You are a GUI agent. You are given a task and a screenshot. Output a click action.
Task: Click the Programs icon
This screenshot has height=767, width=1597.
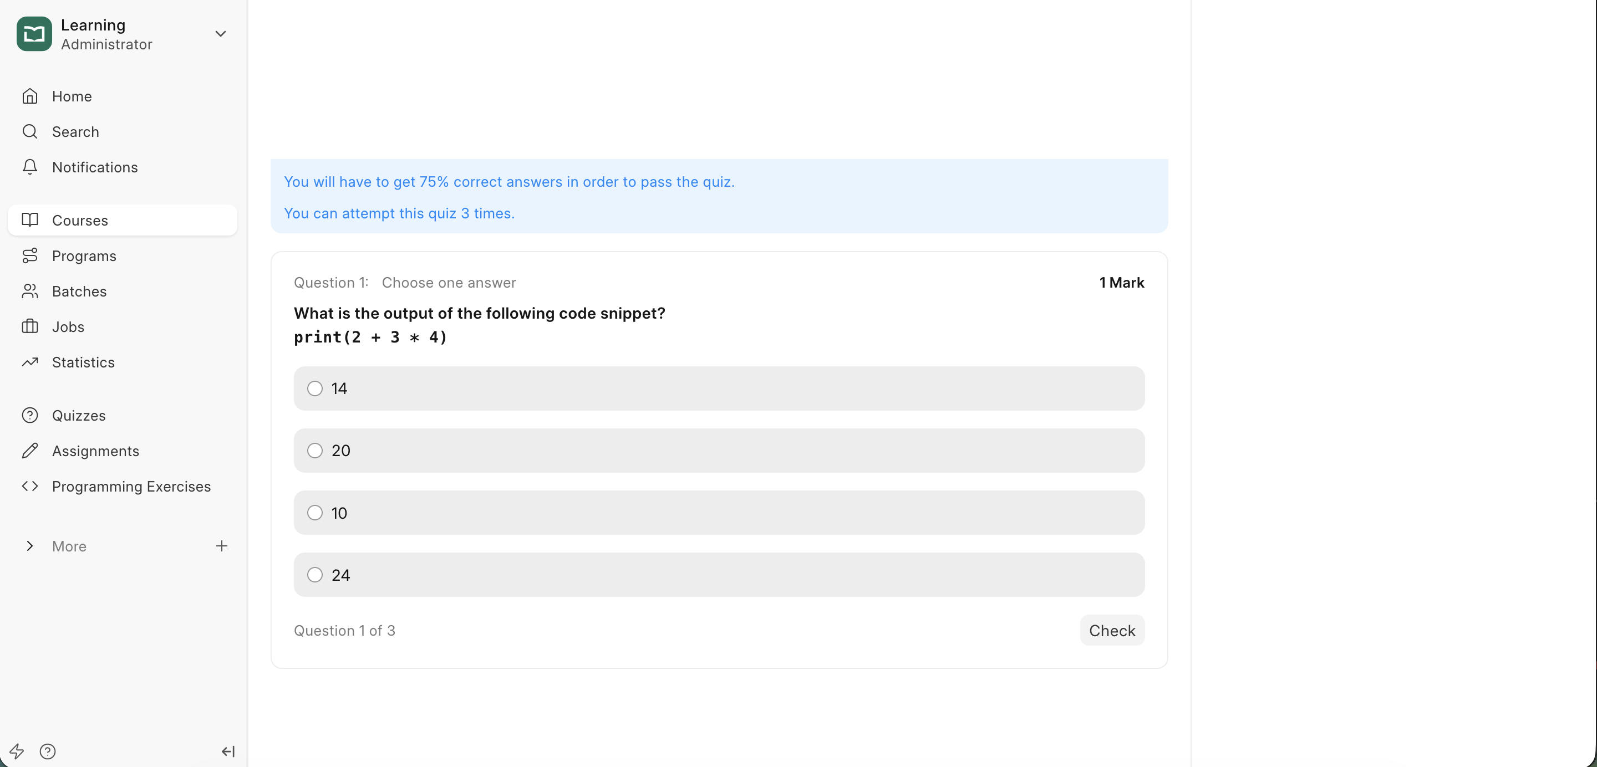click(30, 256)
